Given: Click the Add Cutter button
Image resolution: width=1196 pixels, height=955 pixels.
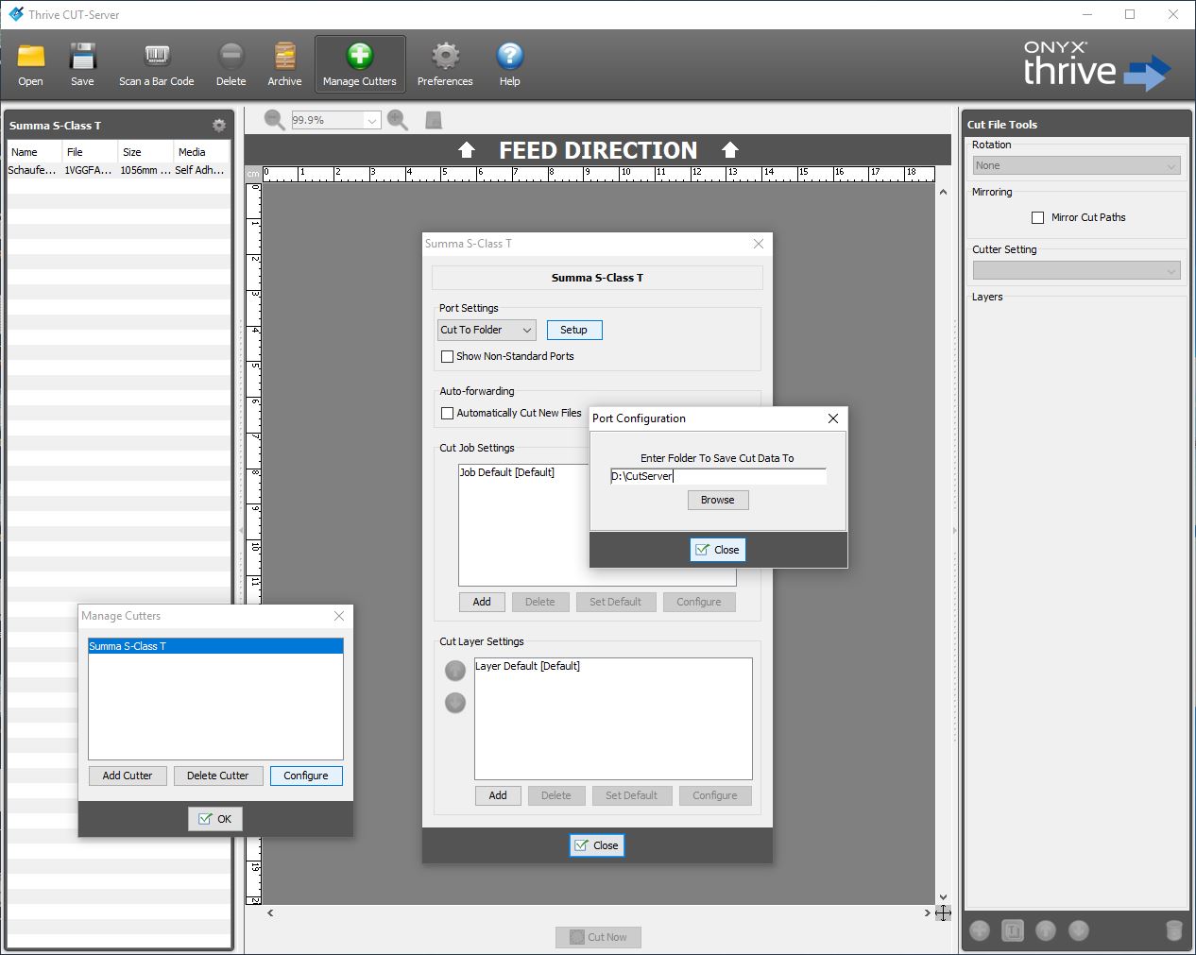Looking at the screenshot, I should point(128,776).
